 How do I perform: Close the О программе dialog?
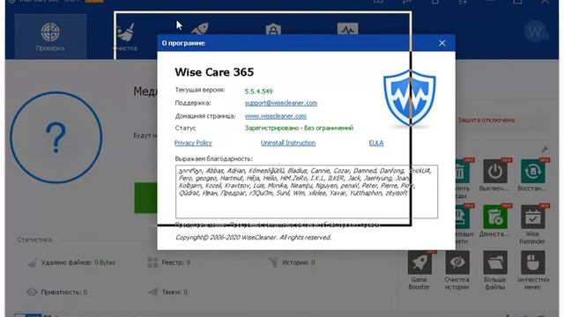click(x=442, y=43)
